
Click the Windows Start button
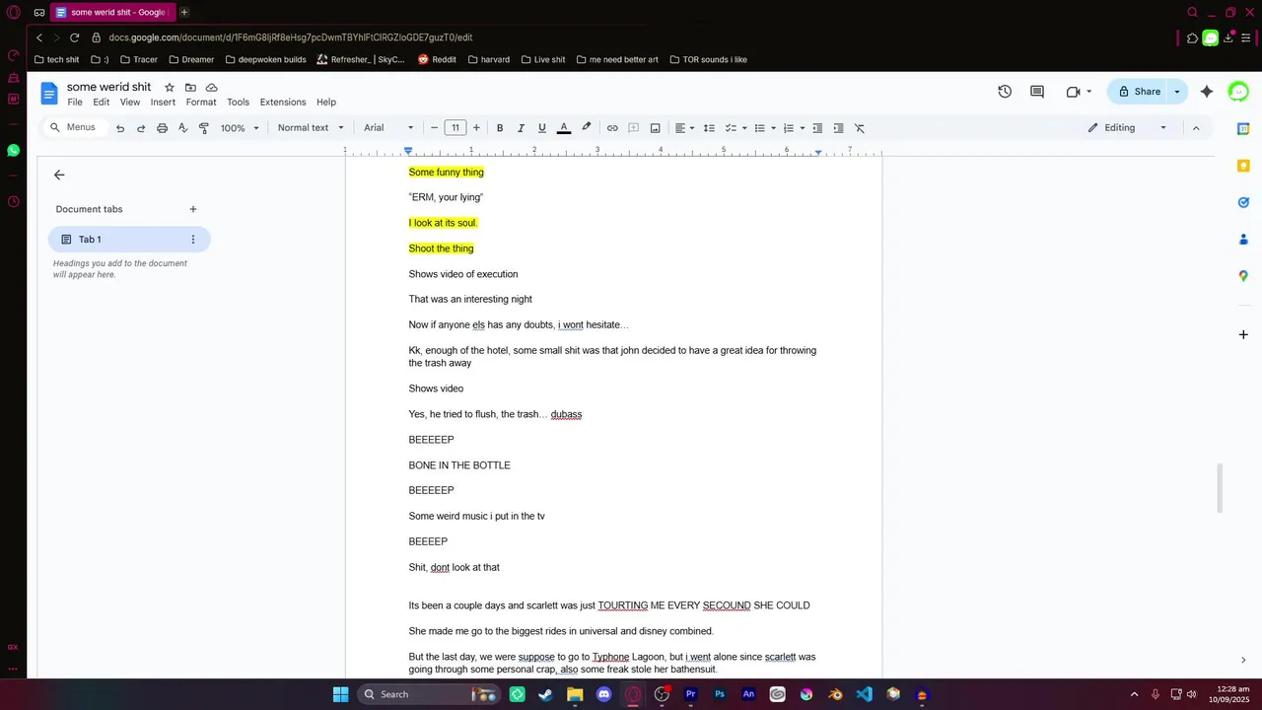(340, 694)
